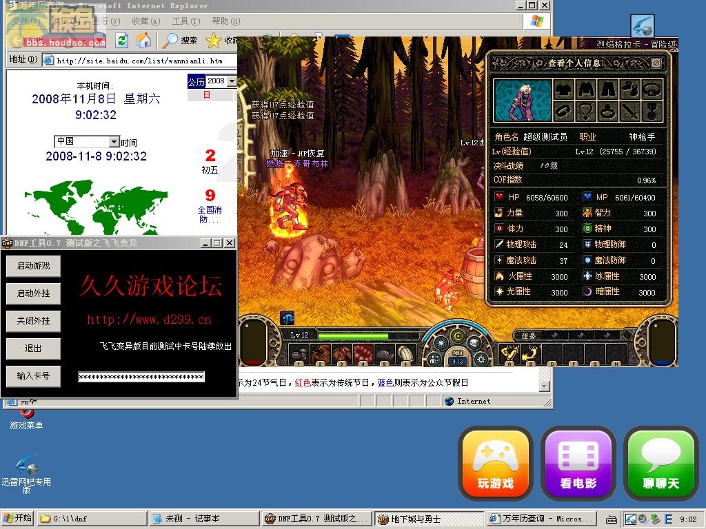Click 关闭外挂 button
This screenshot has height=529, width=706.
click(33, 321)
